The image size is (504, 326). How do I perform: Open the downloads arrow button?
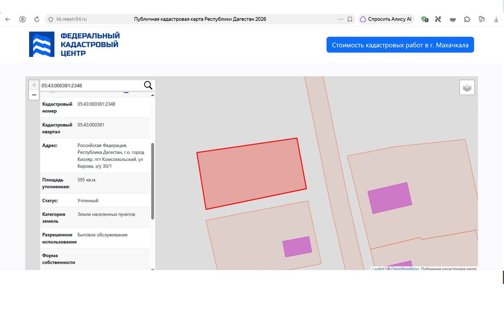(x=496, y=19)
